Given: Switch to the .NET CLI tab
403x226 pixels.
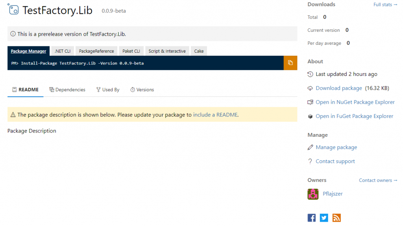Looking at the screenshot, I should pyautogui.click(x=63, y=51).
